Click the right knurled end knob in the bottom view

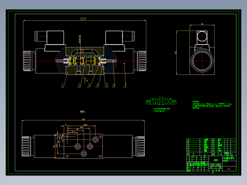pyautogui.click(x=140, y=147)
